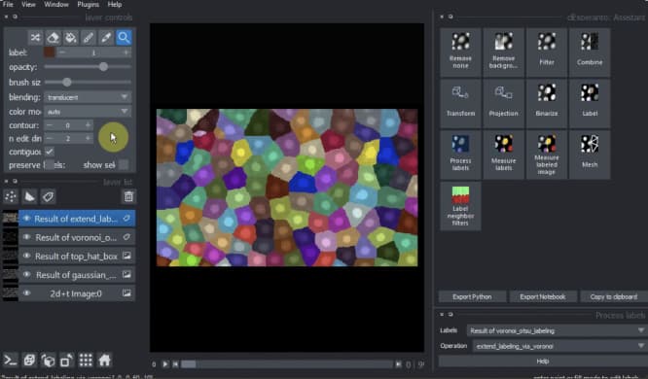Viewport: 648px width, 379px height.
Task: Open the Remove background operation
Action: (x=503, y=52)
